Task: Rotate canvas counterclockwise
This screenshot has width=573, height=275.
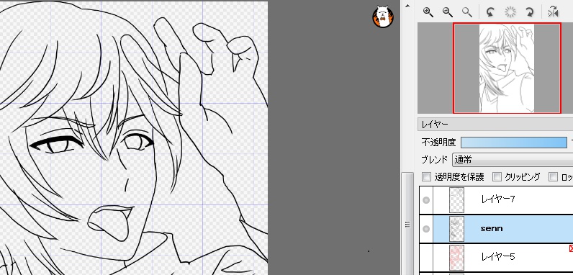Action: click(x=490, y=12)
